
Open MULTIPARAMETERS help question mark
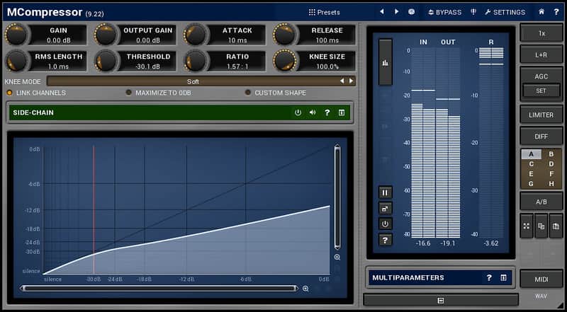[x=489, y=278]
